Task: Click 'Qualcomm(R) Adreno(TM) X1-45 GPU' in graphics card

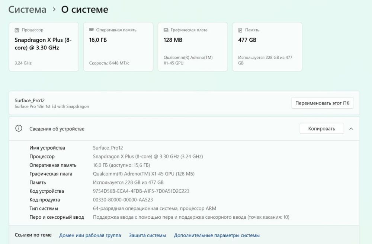Action: point(188,60)
